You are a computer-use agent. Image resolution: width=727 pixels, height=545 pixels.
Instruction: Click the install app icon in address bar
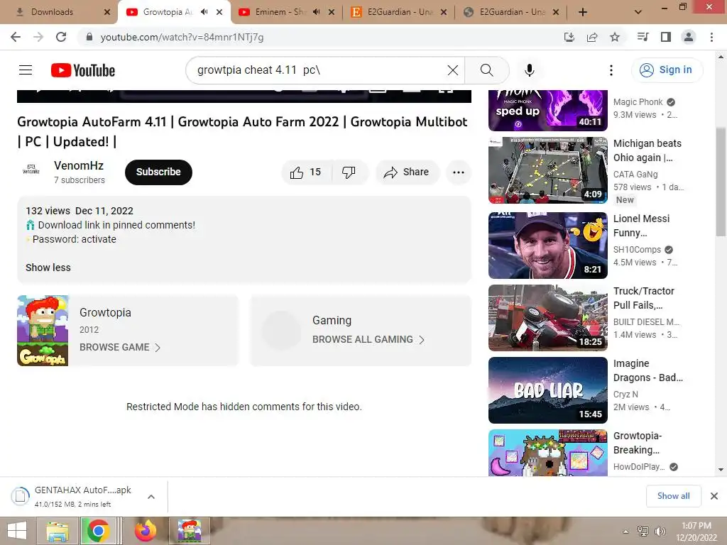569,37
